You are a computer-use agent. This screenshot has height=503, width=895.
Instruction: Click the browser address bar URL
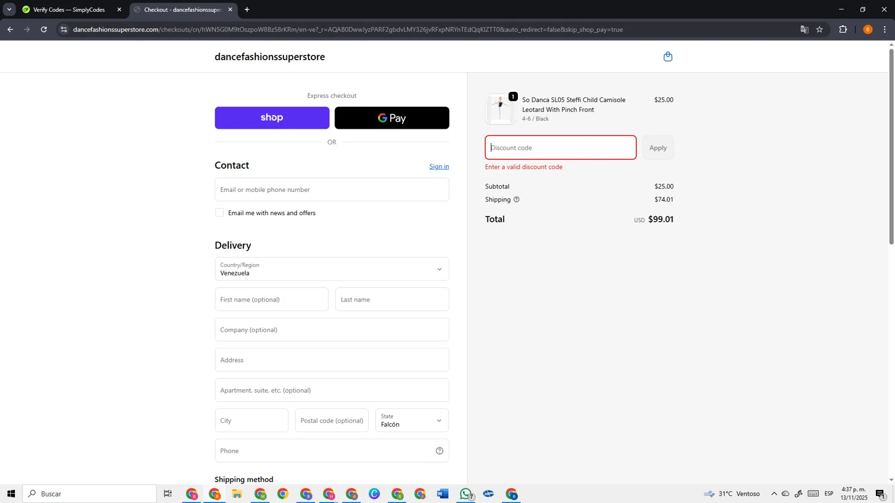(x=348, y=29)
